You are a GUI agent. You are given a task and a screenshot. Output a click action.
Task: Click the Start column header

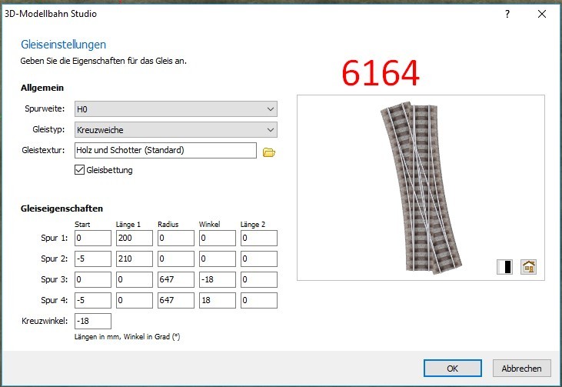click(x=82, y=225)
